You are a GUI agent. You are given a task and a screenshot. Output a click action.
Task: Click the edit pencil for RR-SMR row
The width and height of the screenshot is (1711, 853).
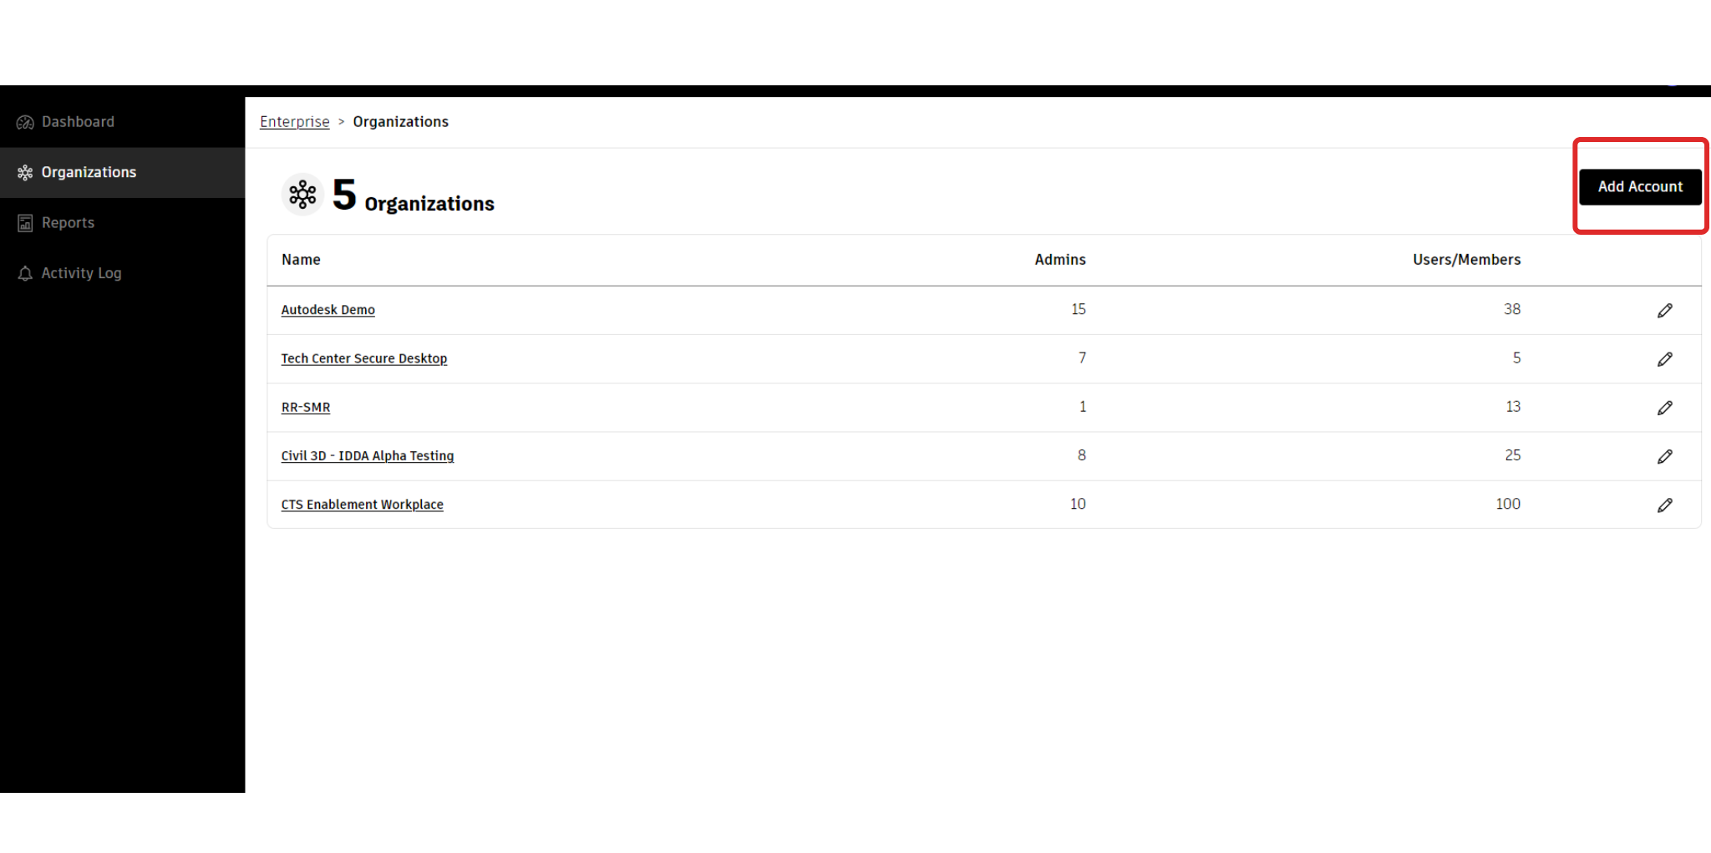[x=1664, y=408]
